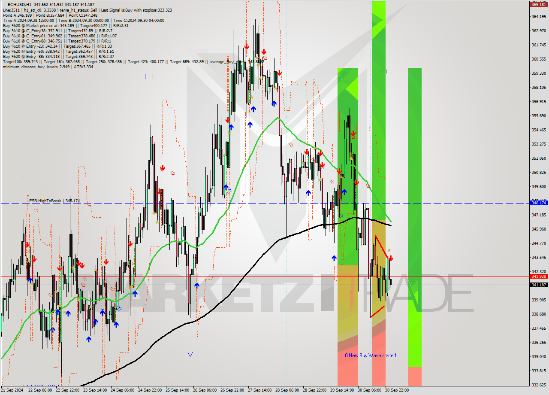The image size is (549, 395).
Task: Click the gold x marker beside the latest sell arrow
Action: click(389, 250)
